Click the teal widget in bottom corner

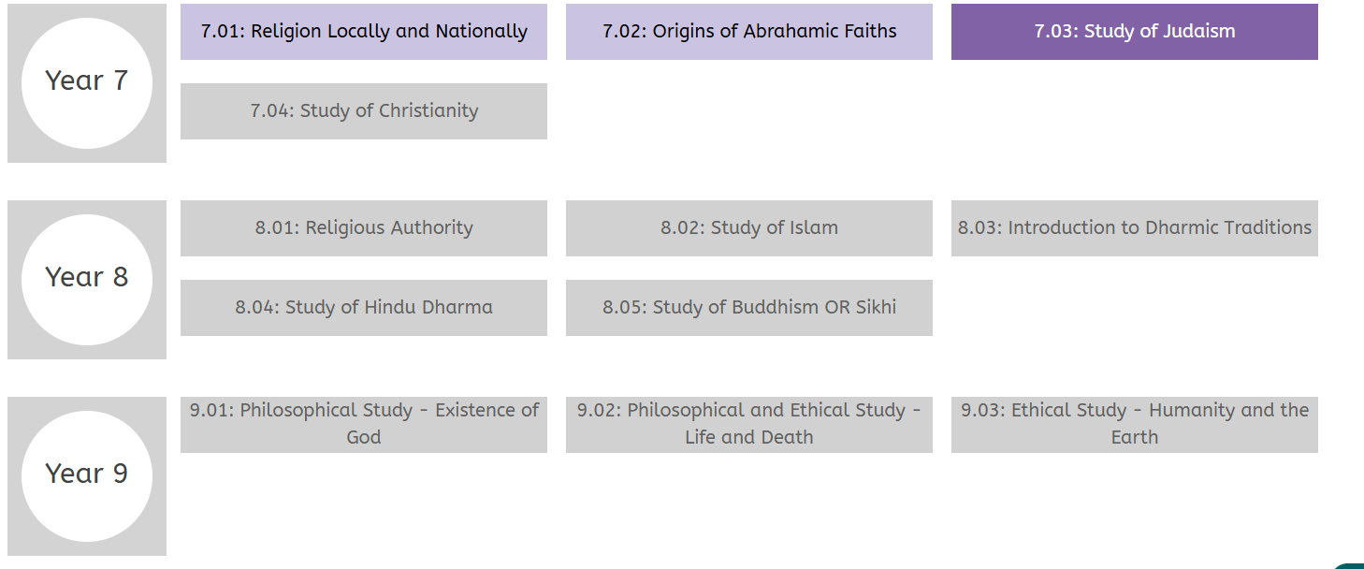click(1349, 565)
